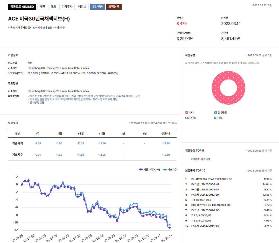
Task: Click the 23.06.25 chart axis date
Action: point(17,238)
